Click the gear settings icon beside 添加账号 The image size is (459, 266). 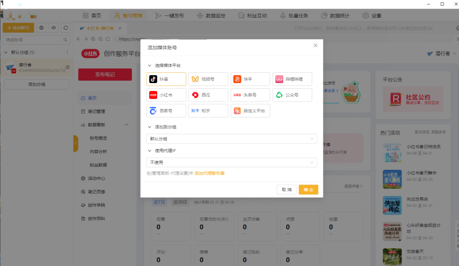41,28
